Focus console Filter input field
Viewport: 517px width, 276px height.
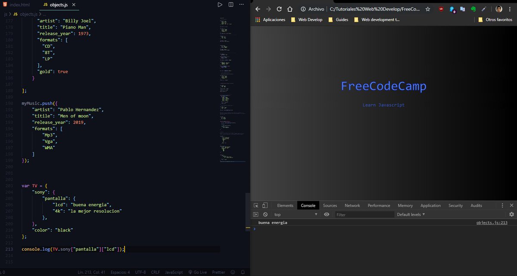tap(364, 214)
